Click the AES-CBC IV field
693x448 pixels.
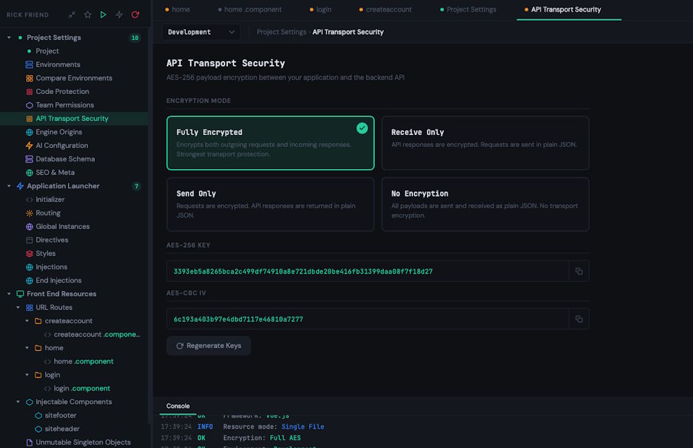pos(367,319)
